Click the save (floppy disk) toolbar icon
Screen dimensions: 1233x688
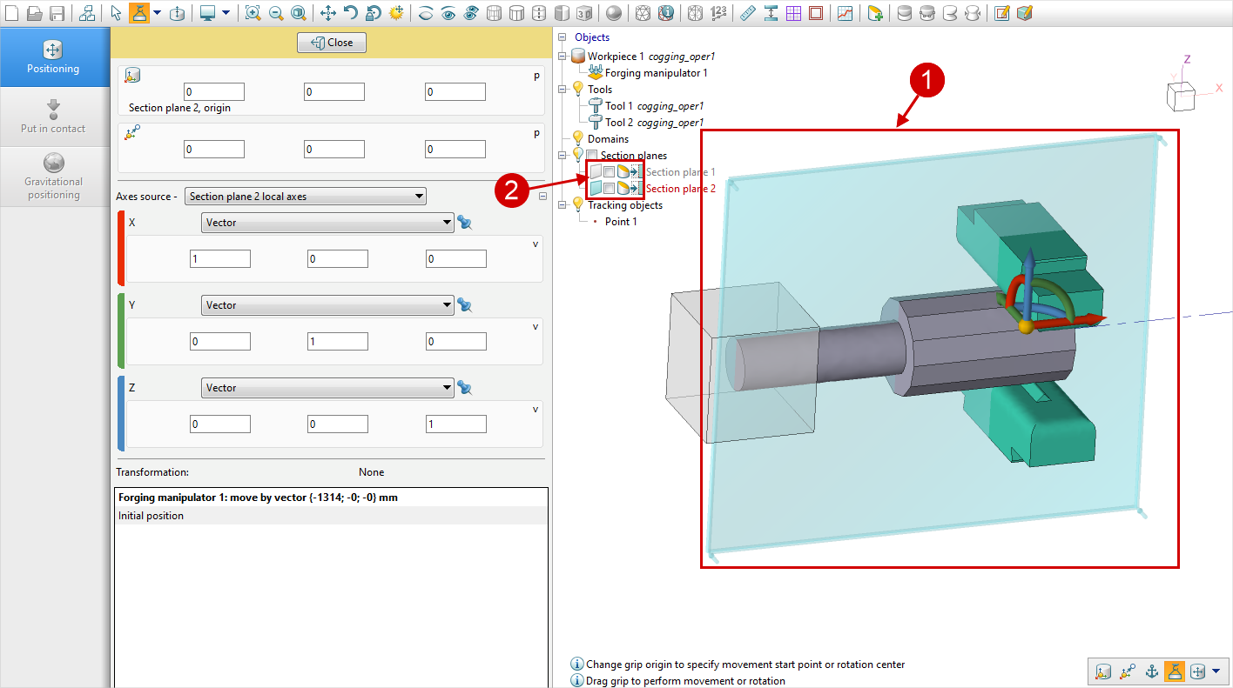57,13
